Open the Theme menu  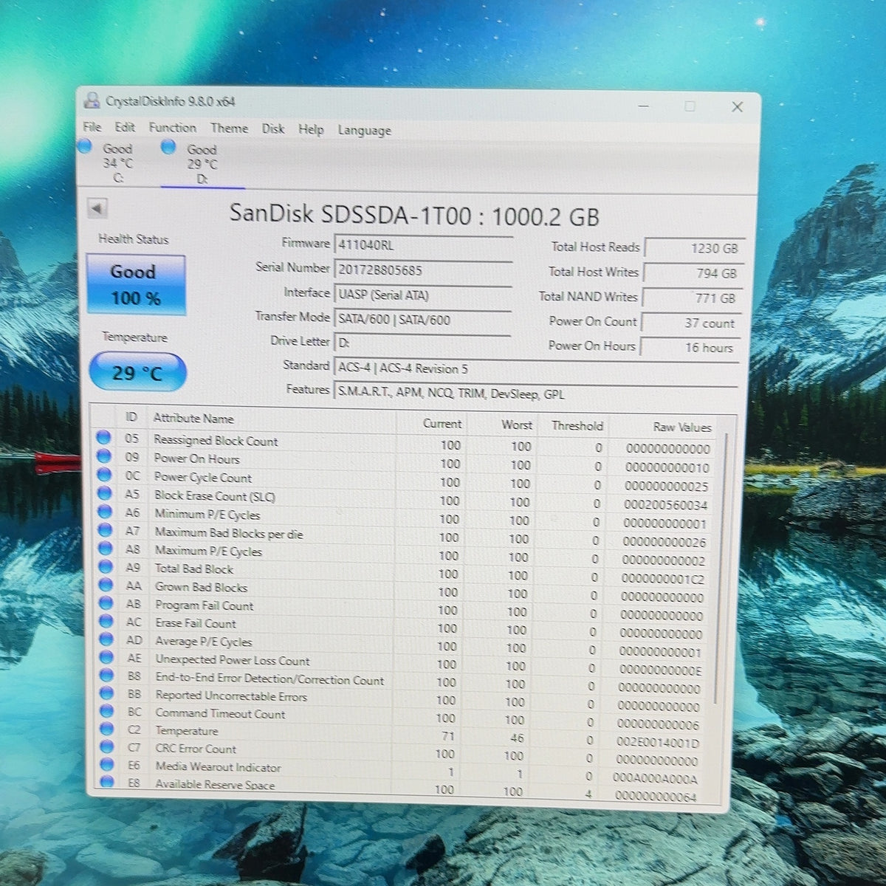pyautogui.click(x=230, y=128)
